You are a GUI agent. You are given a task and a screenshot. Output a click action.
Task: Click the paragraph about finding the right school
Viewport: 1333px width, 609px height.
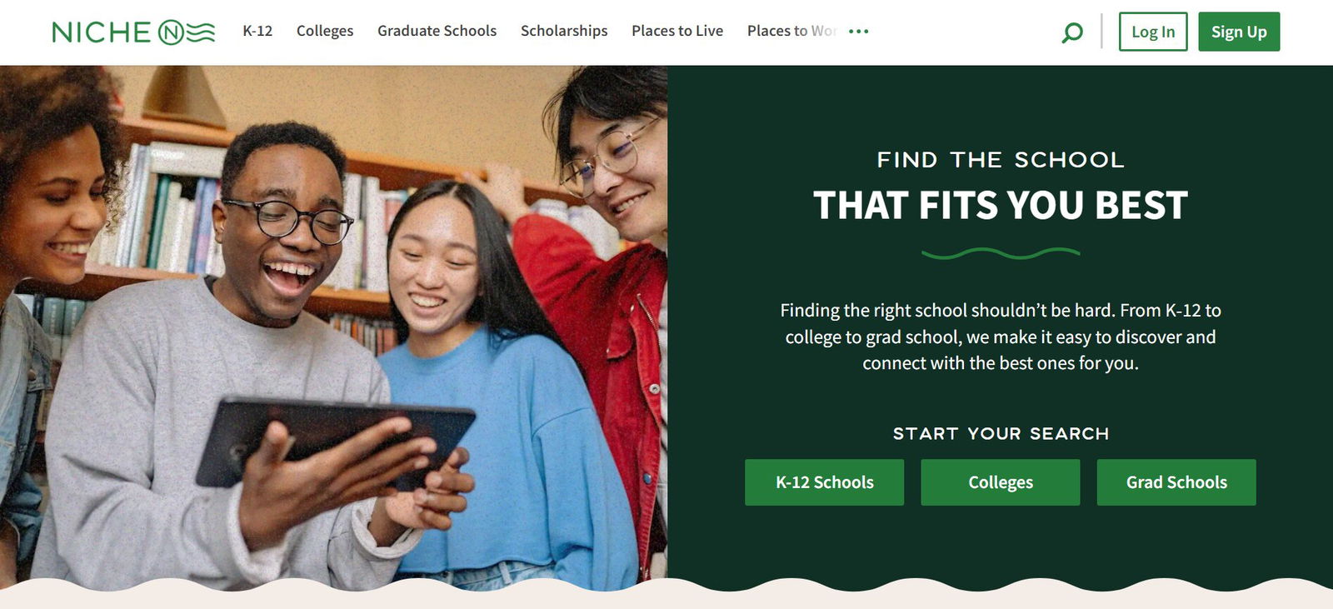point(1001,337)
